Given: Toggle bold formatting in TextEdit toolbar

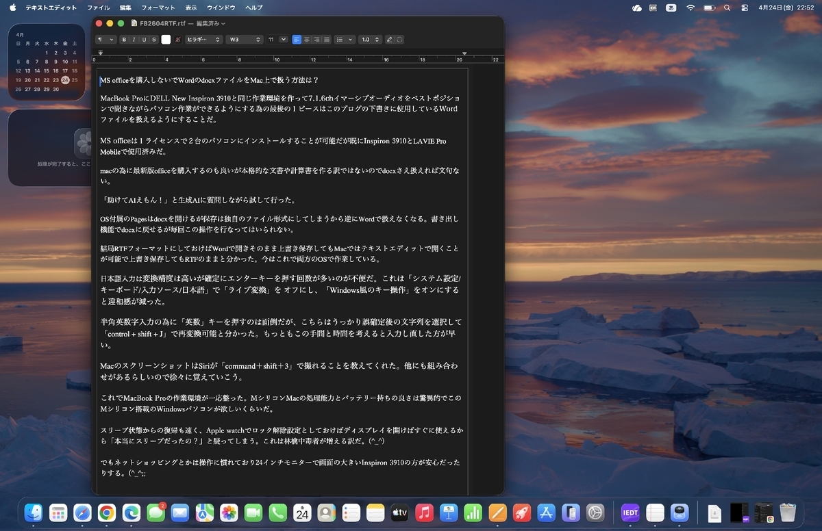Looking at the screenshot, I should tap(124, 40).
